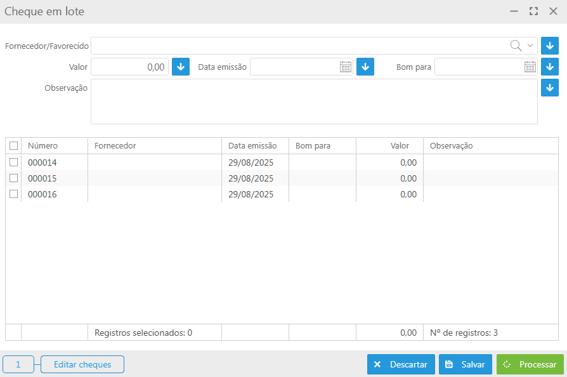Click the Valor column header
This screenshot has width=567, height=377.
point(400,146)
